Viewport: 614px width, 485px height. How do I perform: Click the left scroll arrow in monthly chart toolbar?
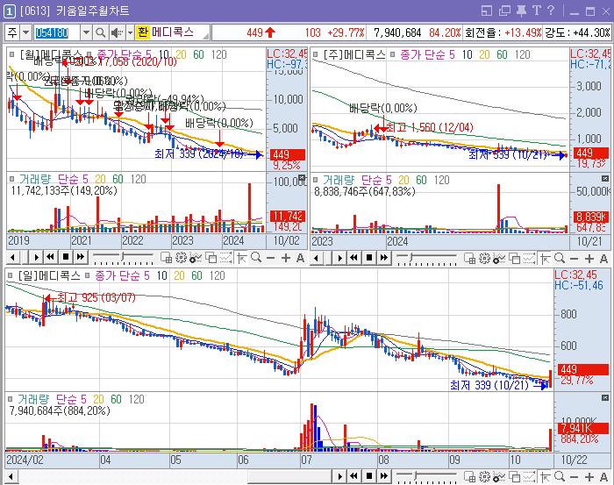12,258
